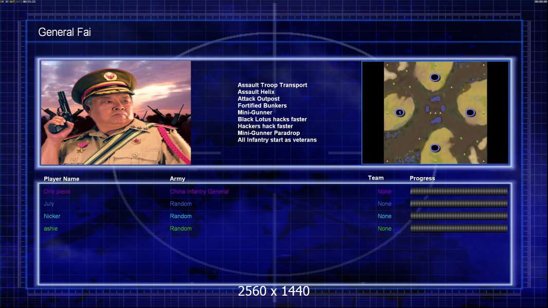Click Mini-Gunner Paradrop text

pos(269,133)
